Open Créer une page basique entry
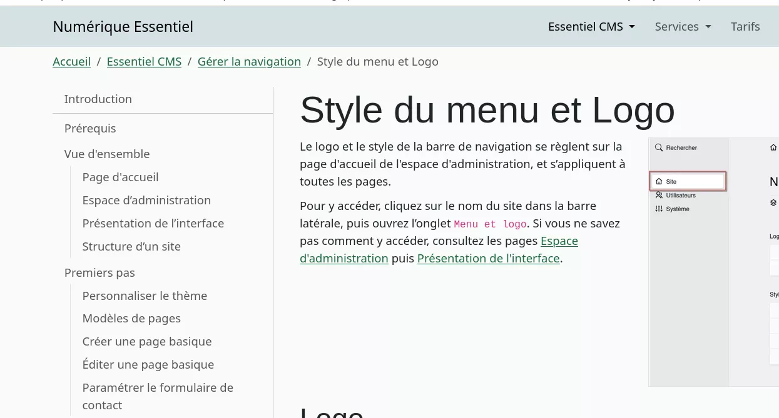 147,341
